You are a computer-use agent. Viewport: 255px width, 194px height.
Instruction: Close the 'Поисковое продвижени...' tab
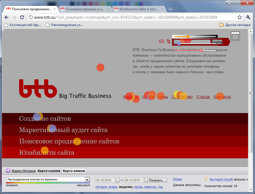point(55,9)
